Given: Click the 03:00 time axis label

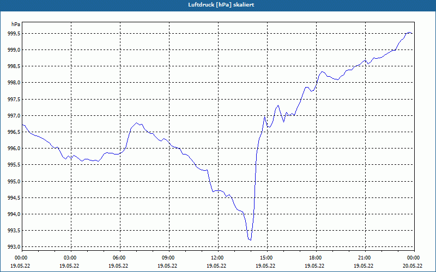Looking at the screenshot, I should pyautogui.click(x=71, y=258).
